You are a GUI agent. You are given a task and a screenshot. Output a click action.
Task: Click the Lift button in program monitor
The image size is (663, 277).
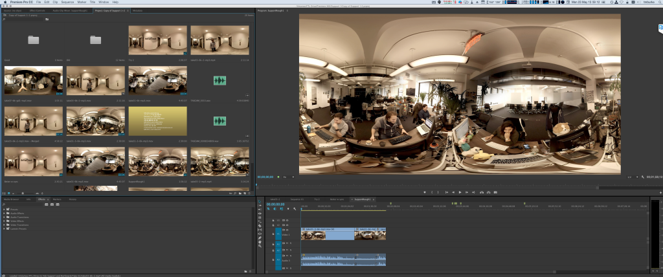click(482, 192)
